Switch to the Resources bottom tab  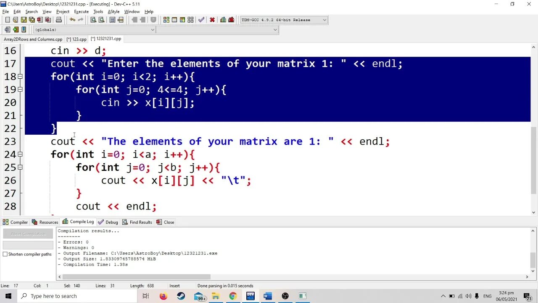pos(45,222)
